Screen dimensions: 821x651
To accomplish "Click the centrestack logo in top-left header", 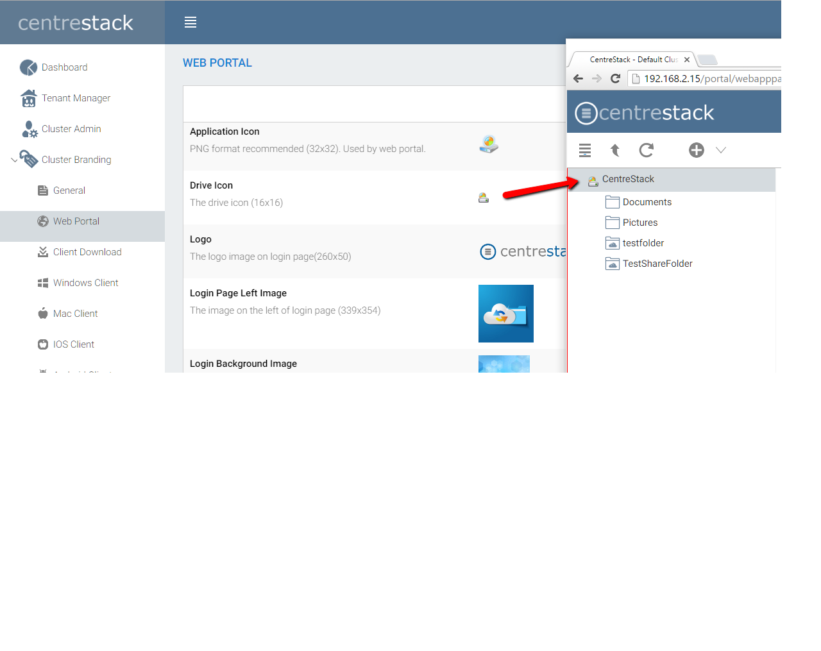I will coord(76,23).
